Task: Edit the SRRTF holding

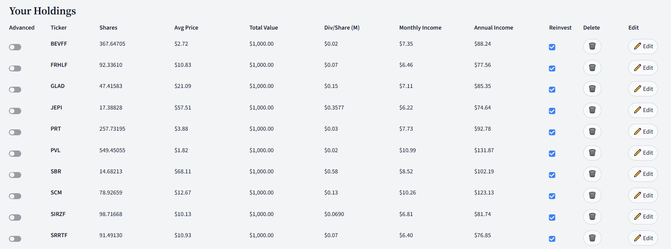Action: 643,238
